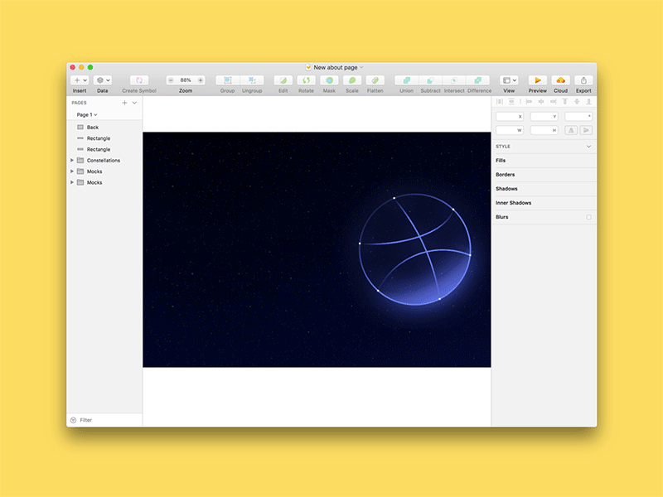
Task: Click the align left icon
Action: pyautogui.click(x=529, y=101)
